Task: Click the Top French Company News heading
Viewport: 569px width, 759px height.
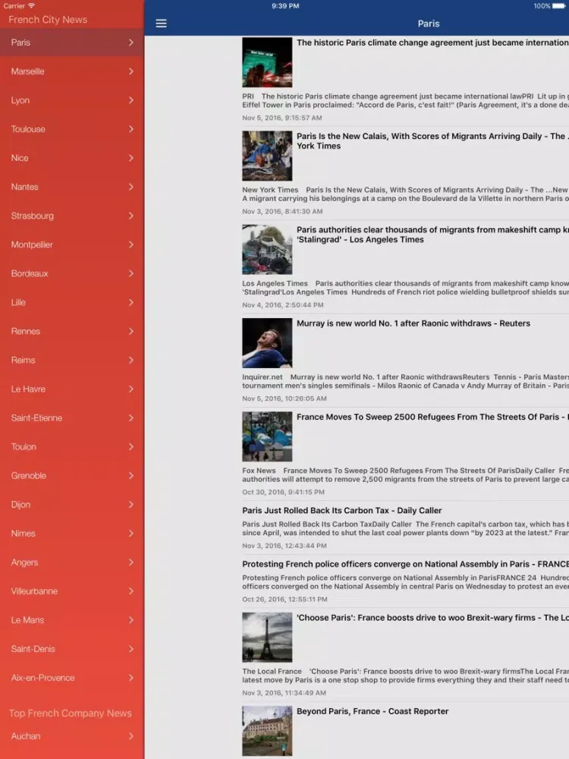Action: (70, 713)
